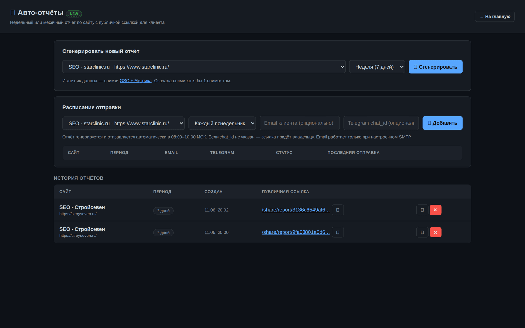This screenshot has width=525, height=328.
Task: Delete the report created 11.06, 20:02
Action: 435,210
